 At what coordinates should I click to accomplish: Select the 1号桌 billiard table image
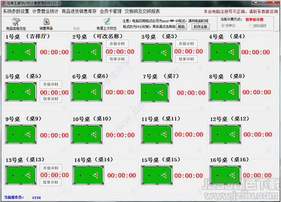tap(21, 52)
